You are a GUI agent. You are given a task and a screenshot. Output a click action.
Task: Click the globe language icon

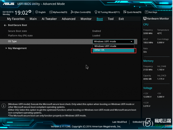tap(37, 12)
